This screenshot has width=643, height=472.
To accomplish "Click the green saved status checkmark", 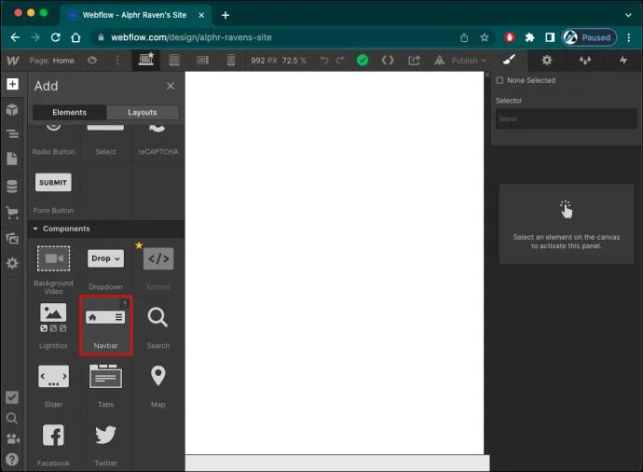I will point(363,61).
